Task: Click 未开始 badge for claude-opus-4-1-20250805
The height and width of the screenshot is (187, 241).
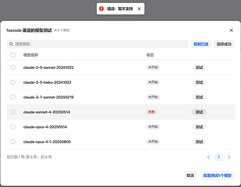Action: pos(153,142)
